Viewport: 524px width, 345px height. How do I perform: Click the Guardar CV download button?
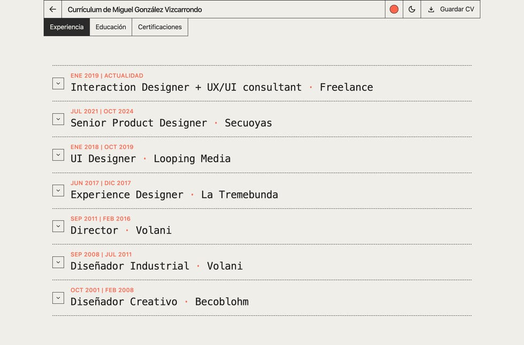pyautogui.click(x=450, y=10)
